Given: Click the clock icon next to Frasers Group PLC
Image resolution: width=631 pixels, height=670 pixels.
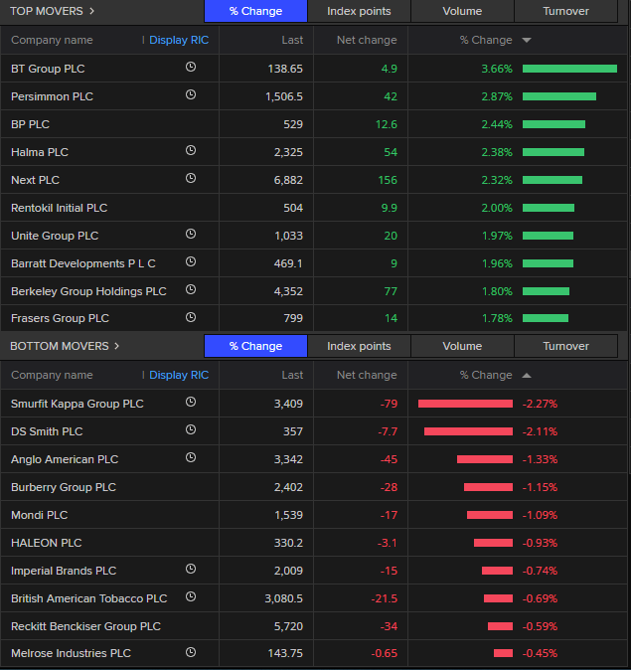Looking at the screenshot, I should point(191,317).
